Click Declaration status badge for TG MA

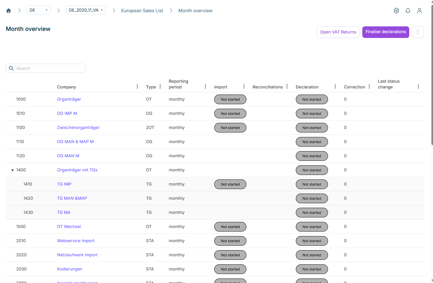coord(312,213)
